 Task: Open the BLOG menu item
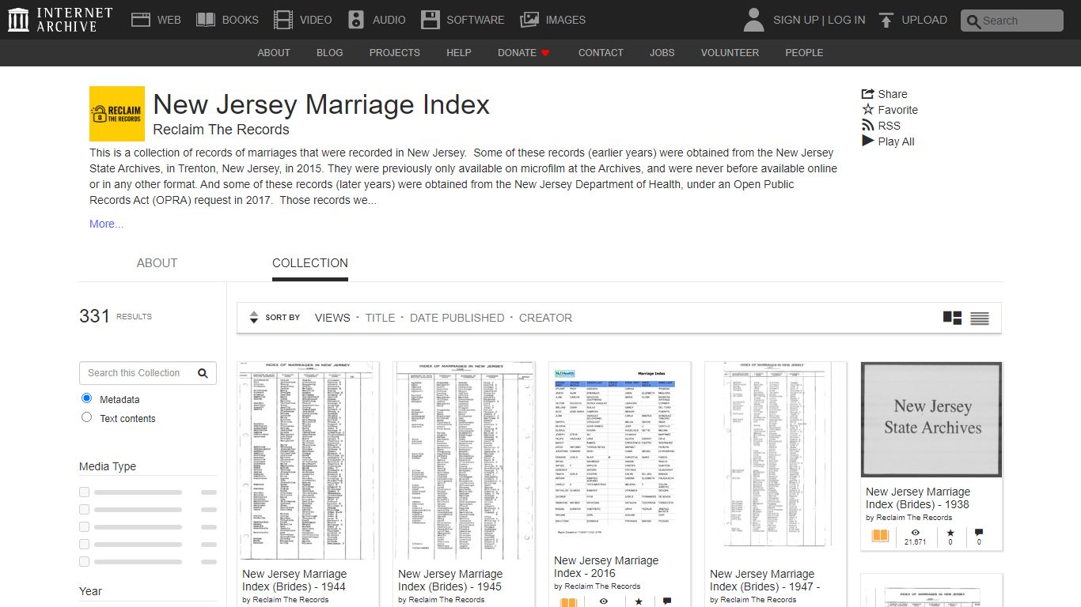(x=330, y=53)
